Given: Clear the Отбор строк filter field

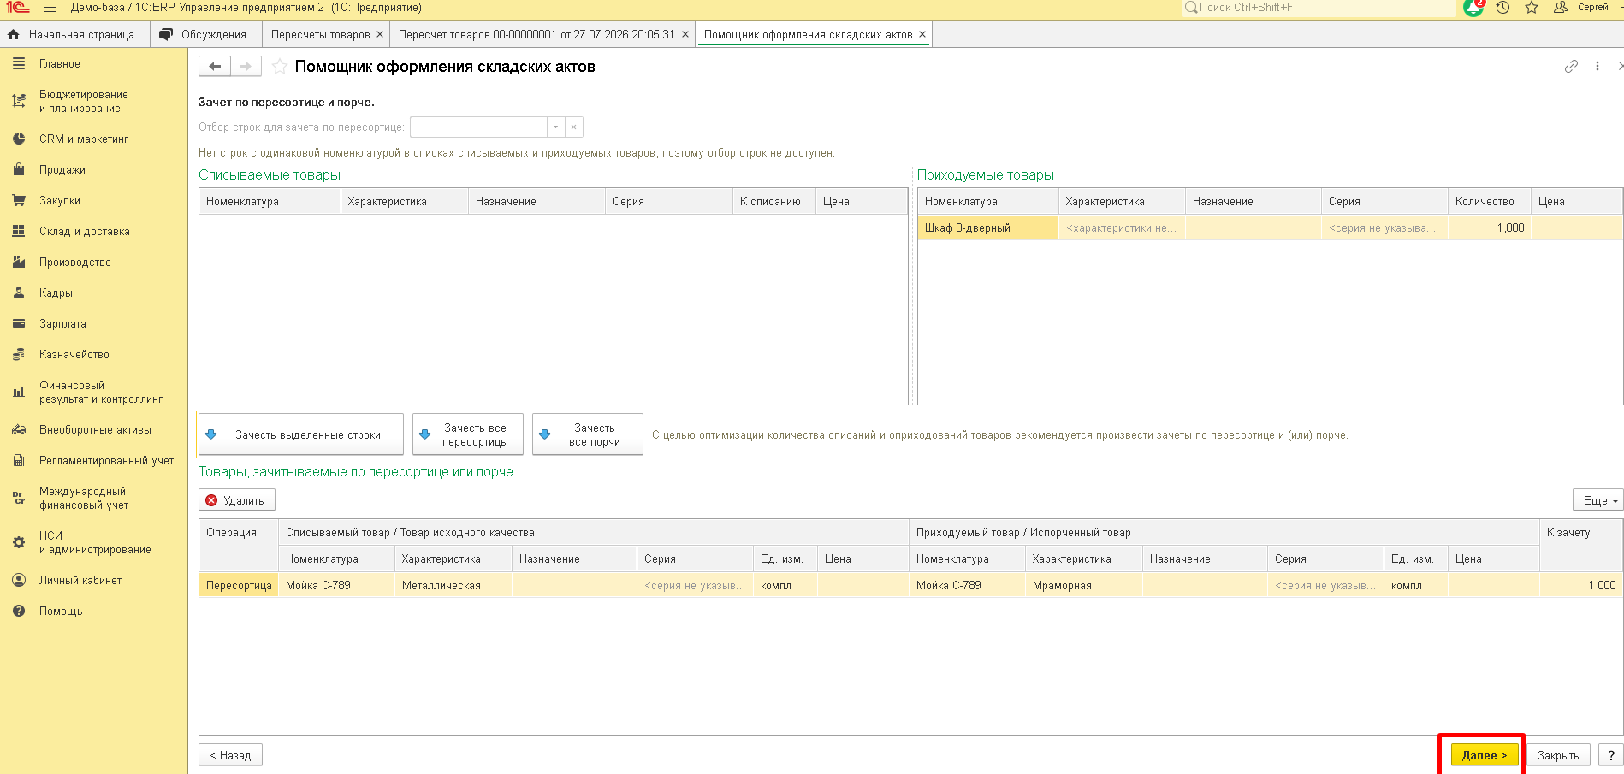Looking at the screenshot, I should [574, 127].
